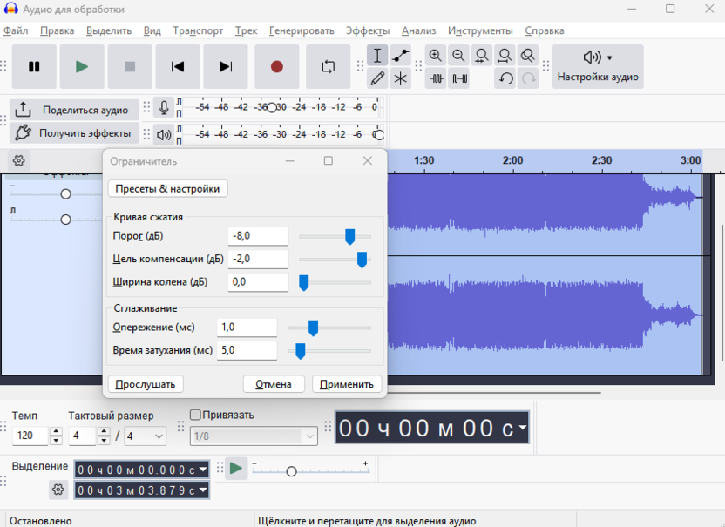Select the Envelope tool
The image size is (725, 527).
click(x=400, y=56)
